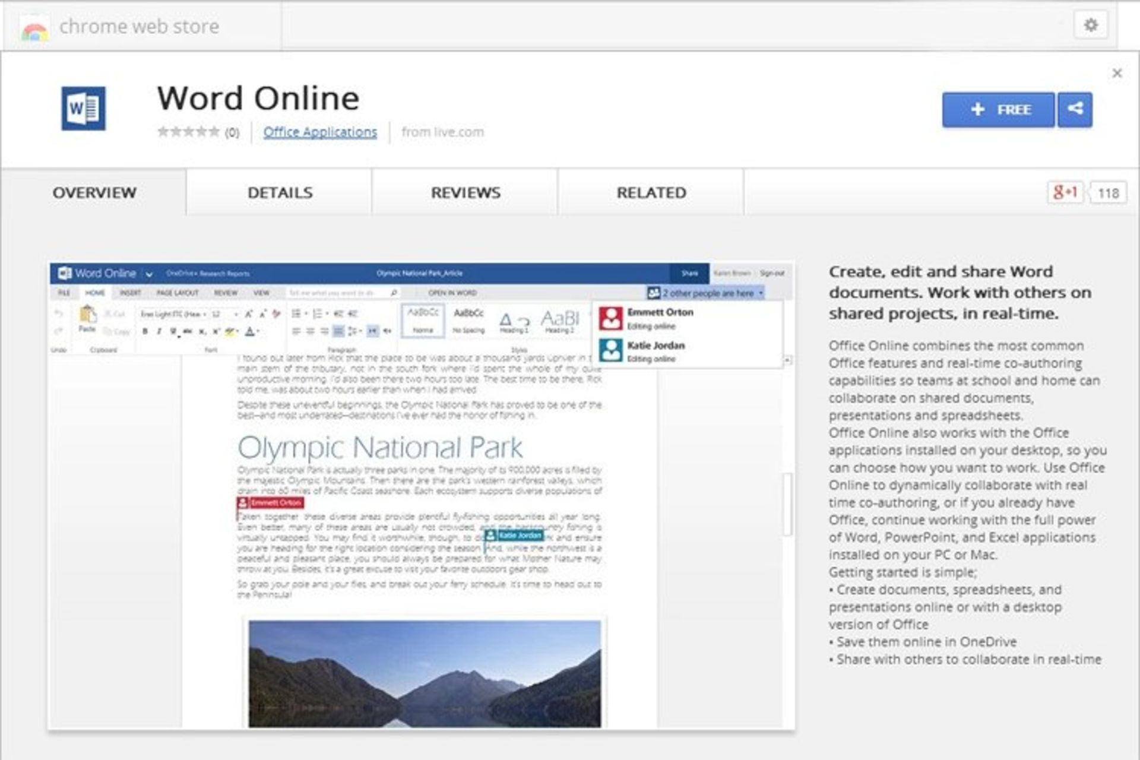Click the Shrink Font icon in the preview

click(x=263, y=314)
